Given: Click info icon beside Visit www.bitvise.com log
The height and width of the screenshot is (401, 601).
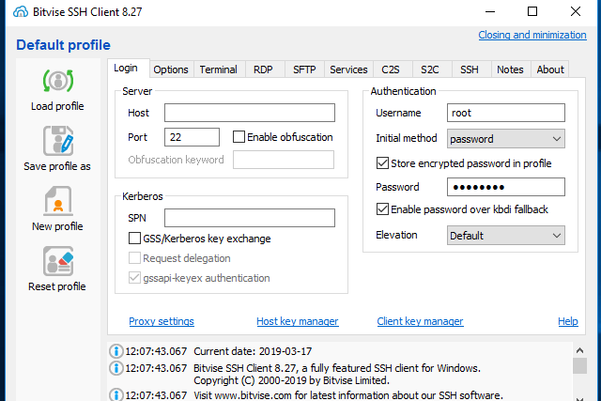Looking at the screenshot, I should tap(116, 394).
